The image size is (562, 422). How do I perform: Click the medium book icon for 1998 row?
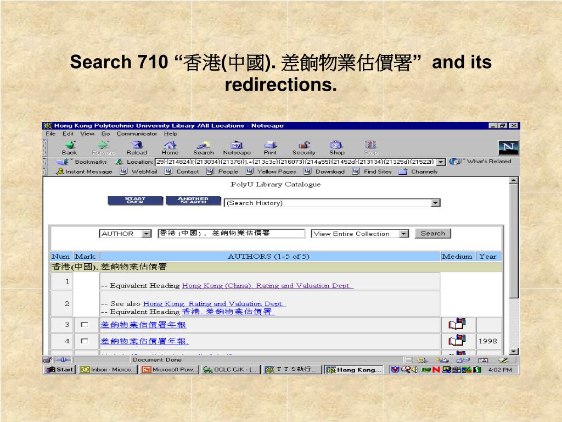point(457,341)
